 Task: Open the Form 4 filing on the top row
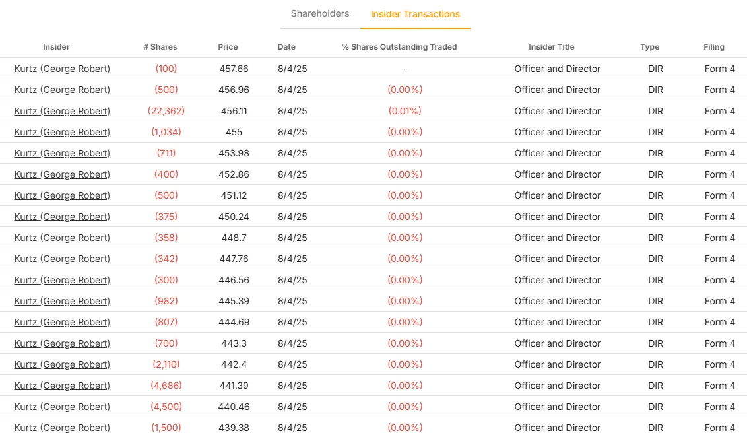[719, 69]
